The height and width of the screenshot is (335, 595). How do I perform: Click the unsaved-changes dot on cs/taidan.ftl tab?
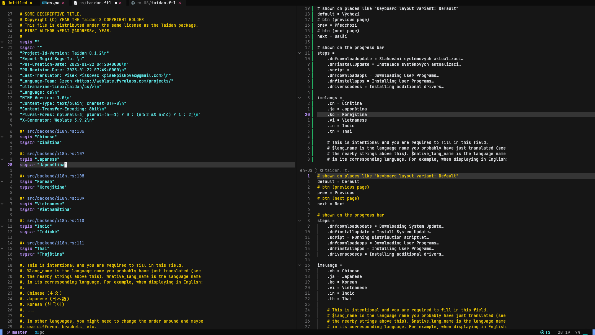(116, 3)
